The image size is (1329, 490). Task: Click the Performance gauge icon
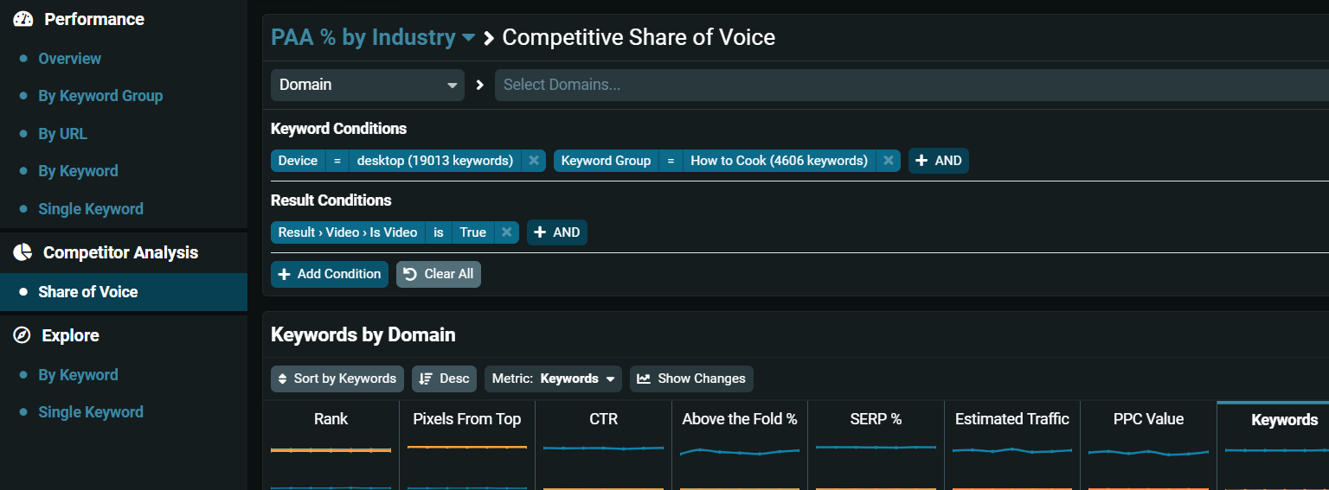23,19
